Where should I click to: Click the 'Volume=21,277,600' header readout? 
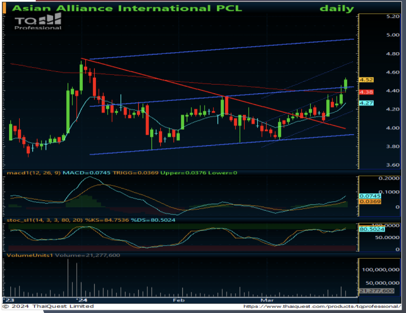(x=88, y=255)
